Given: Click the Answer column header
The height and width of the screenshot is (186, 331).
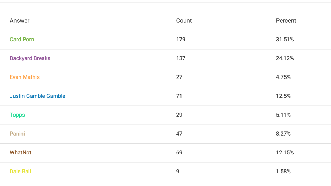Looking at the screenshot, I should (x=20, y=21).
